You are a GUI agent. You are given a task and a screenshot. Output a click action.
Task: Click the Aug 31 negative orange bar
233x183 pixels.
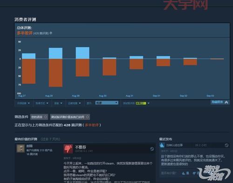(137, 64)
